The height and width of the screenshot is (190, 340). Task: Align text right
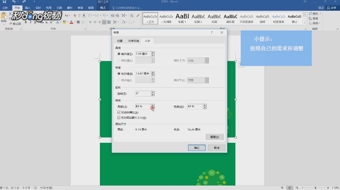(x=99, y=22)
